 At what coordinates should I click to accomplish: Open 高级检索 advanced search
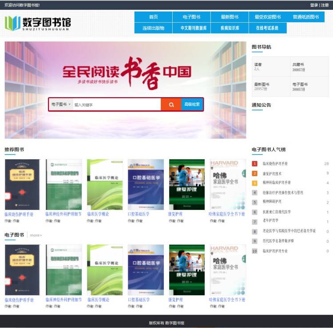192,104
